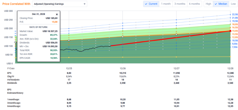Image resolution: width=238 pixels, height=110 pixels.
Task: Click the tooltip P/E value 15,00
Action: tap(55, 22)
